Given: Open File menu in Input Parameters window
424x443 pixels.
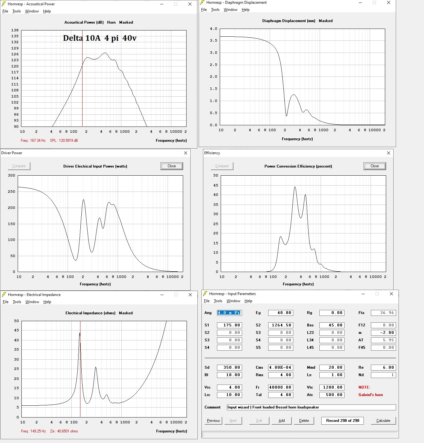Looking at the screenshot, I should tap(207, 301).
